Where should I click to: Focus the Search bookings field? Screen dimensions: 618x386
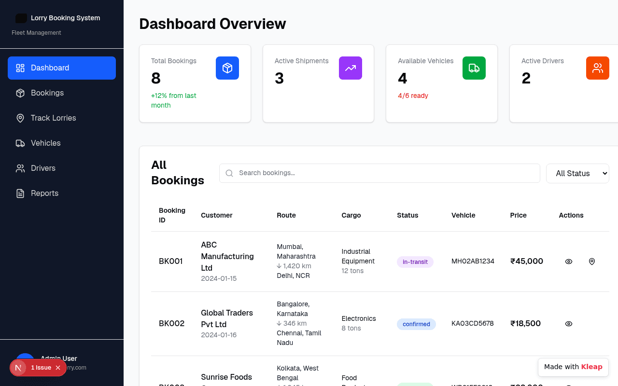point(379,173)
